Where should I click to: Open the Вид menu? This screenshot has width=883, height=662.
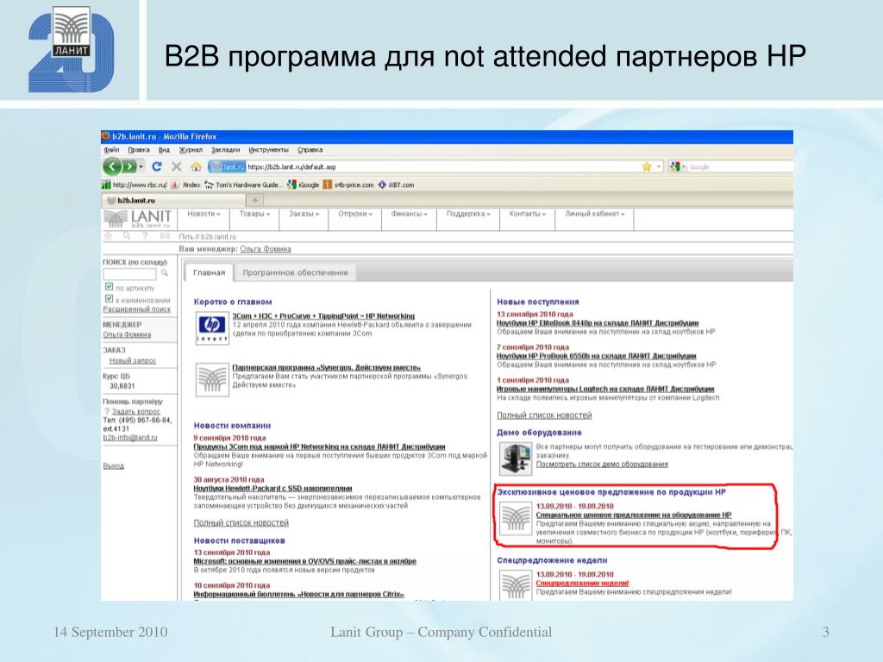pyautogui.click(x=164, y=150)
